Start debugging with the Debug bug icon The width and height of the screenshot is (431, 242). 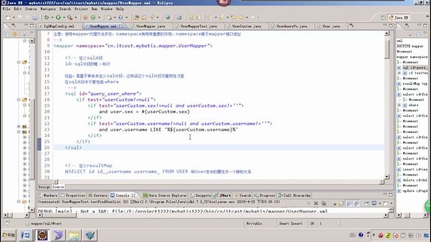click(46, 17)
